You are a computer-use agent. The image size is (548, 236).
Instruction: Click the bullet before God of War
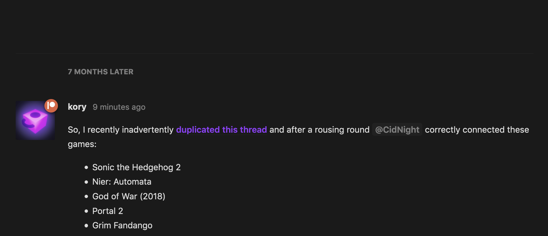[86, 197]
